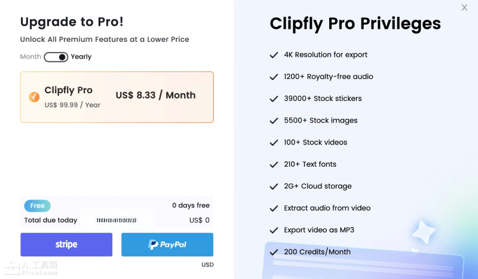The image size is (478, 279).
Task: Click checkmark beside Export video as MP3
Action: [274, 230]
